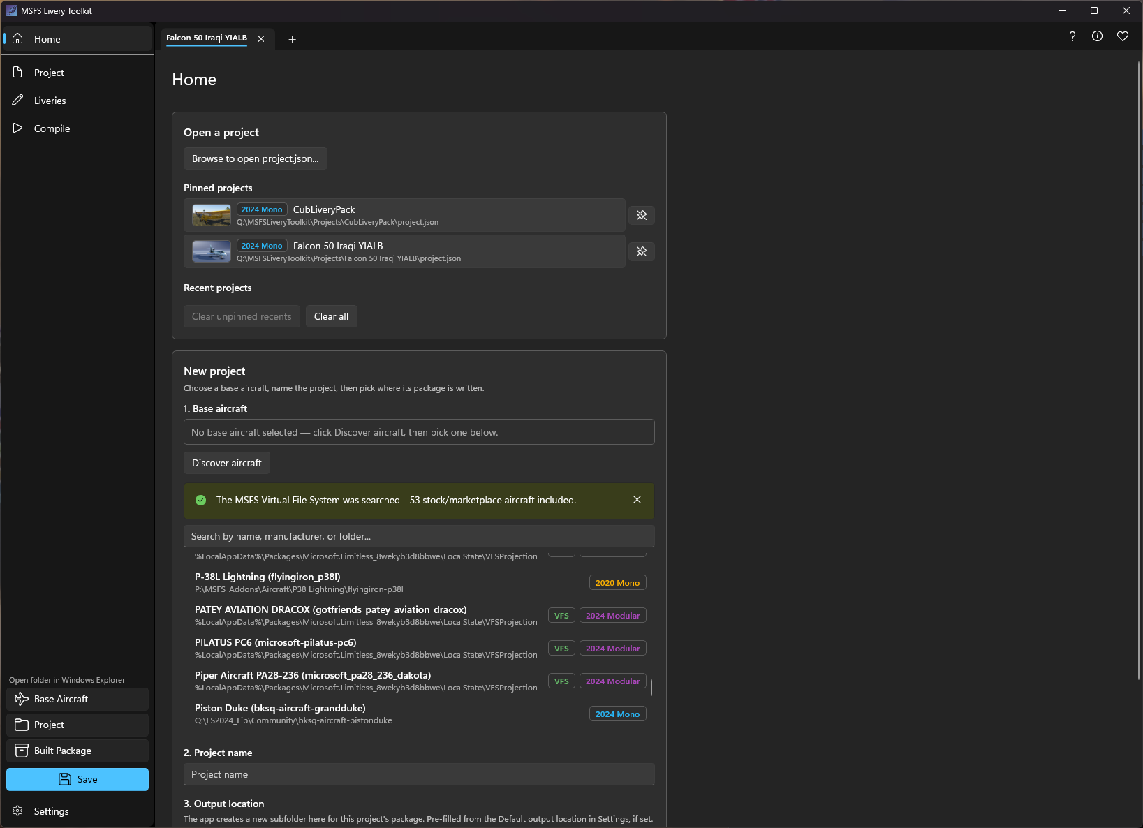Viewport: 1143px width, 828px height.
Task: Save the project with Save button
Action: [x=78, y=779]
